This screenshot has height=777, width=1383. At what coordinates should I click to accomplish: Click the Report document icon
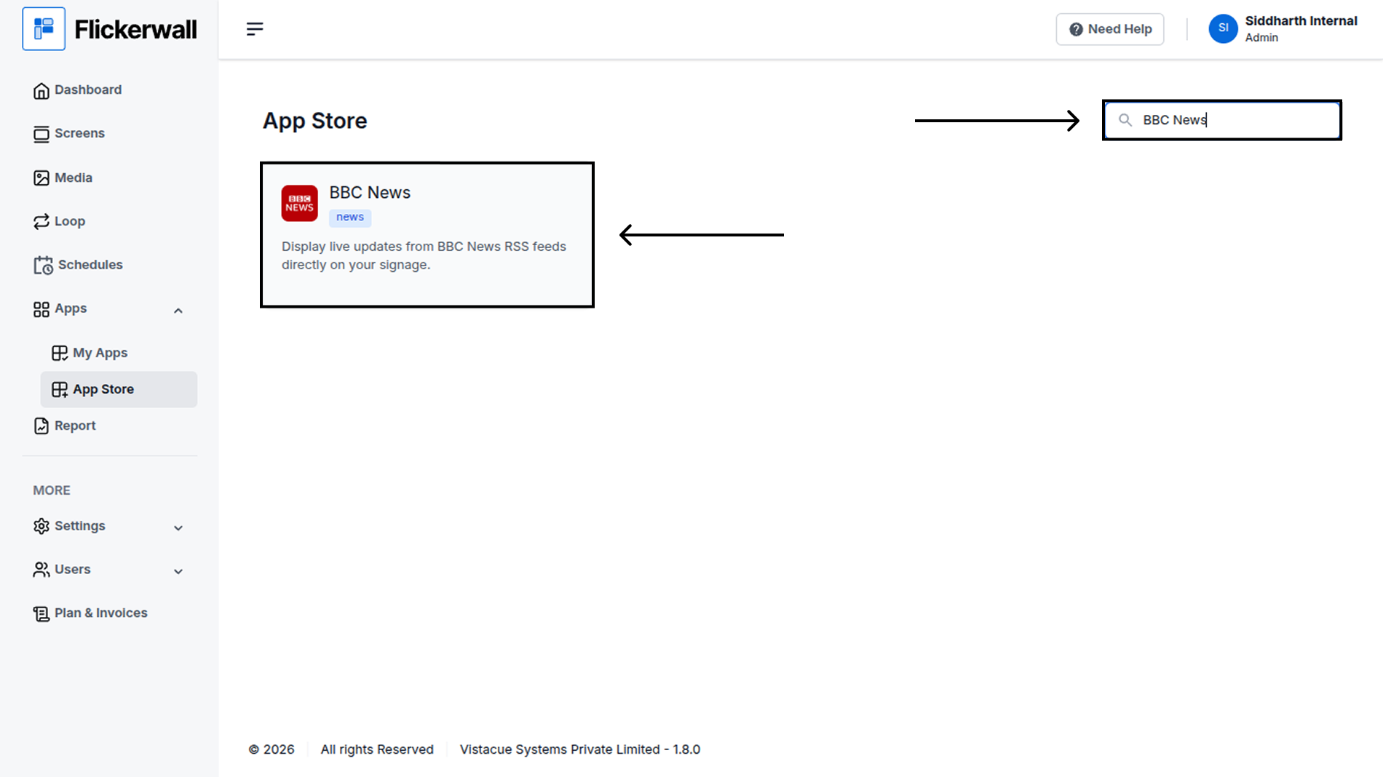pyautogui.click(x=41, y=426)
